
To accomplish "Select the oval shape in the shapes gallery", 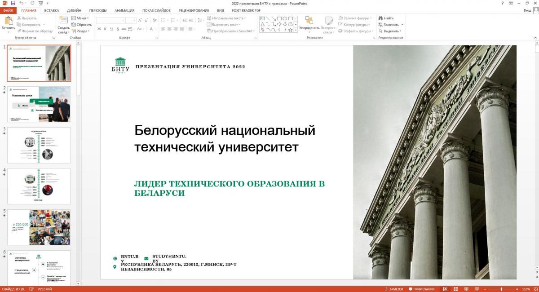I will coord(285,18).
